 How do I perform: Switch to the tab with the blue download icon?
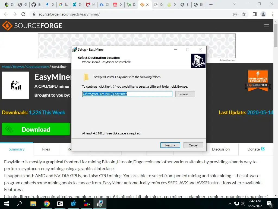[50, 5]
